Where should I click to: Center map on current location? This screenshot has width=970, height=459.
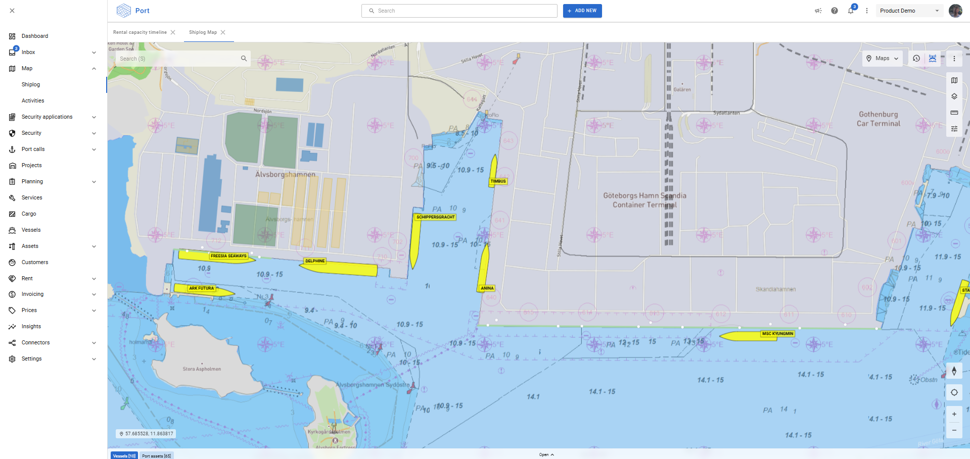click(x=954, y=392)
